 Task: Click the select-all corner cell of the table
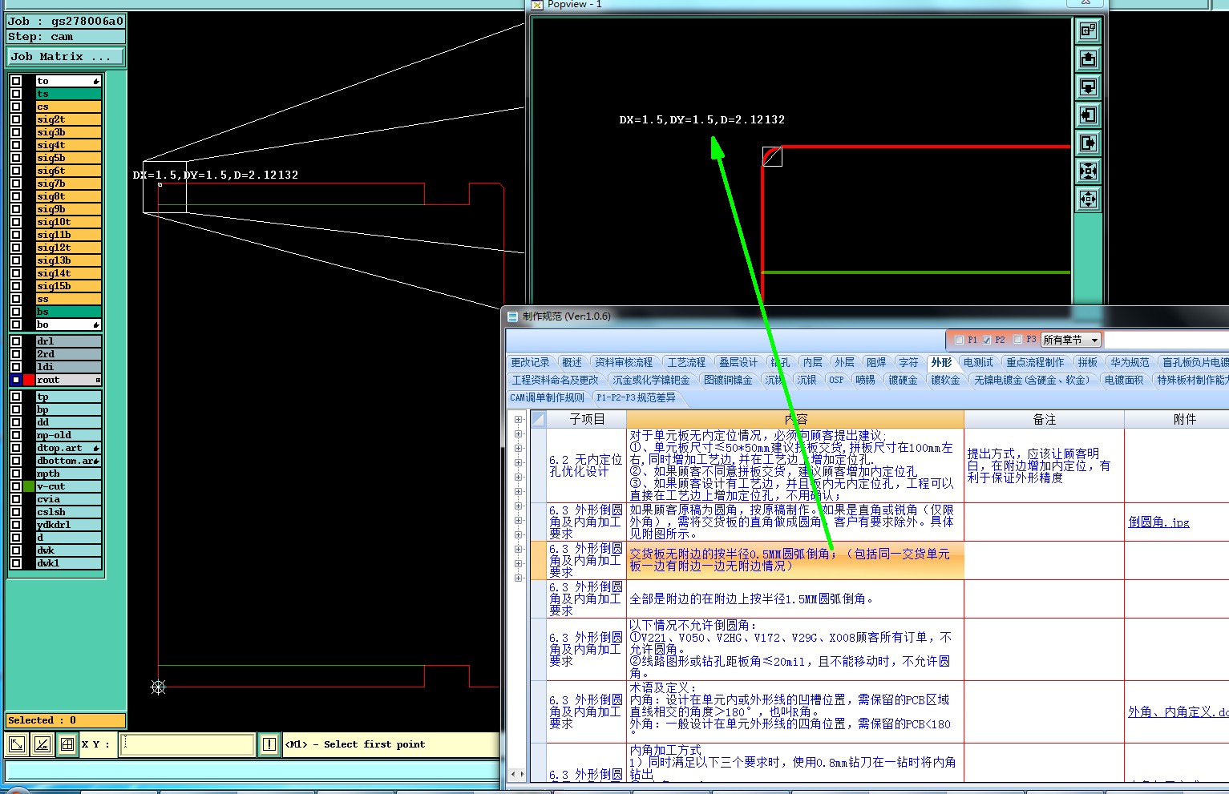539,419
